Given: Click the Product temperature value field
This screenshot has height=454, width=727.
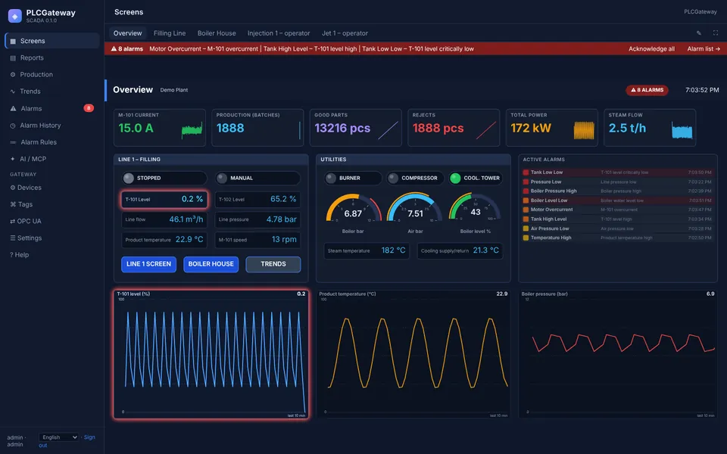Looking at the screenshot, I should [x=164, y=240].
